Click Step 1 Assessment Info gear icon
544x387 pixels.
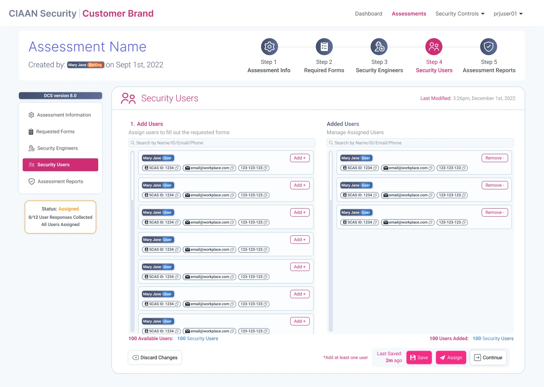point(269,47)
